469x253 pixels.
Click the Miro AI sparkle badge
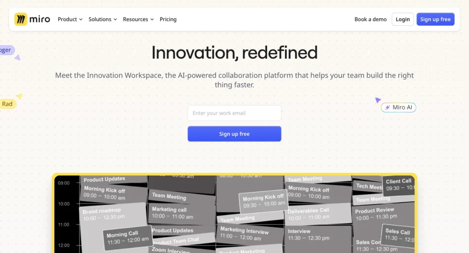click(398, 108)
